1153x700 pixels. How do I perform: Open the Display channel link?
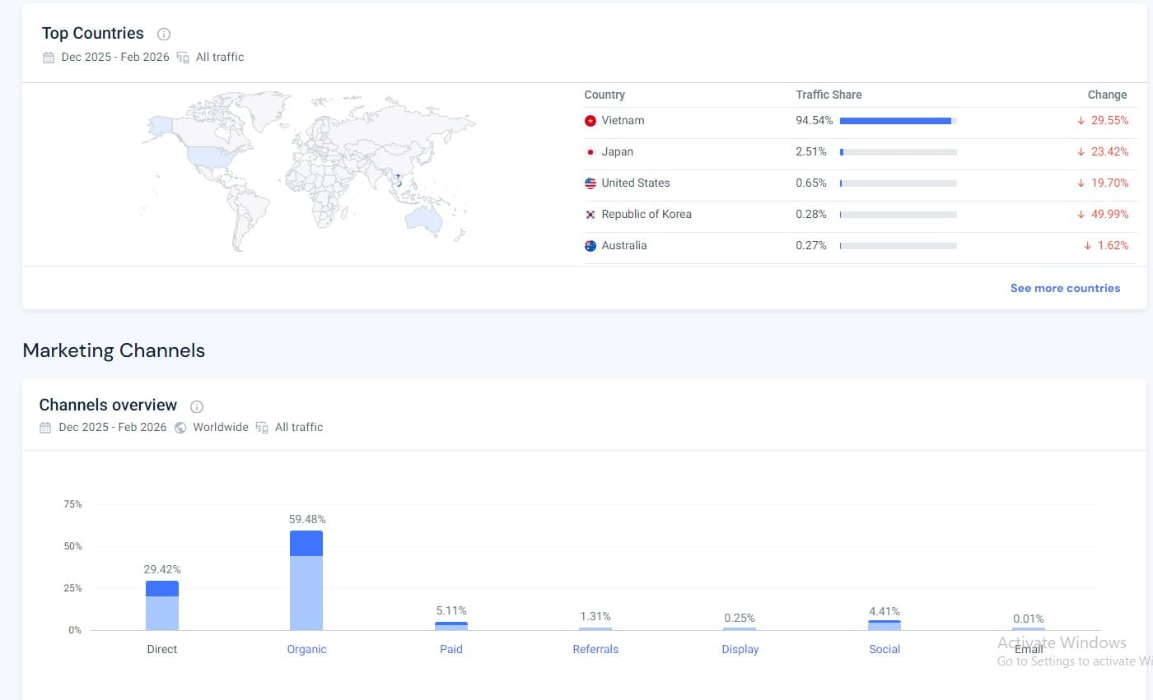point(740,650)
